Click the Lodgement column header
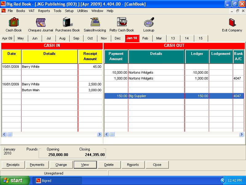Image resolution: width=246 pixels, height=185 pixels. coord(221,56)
